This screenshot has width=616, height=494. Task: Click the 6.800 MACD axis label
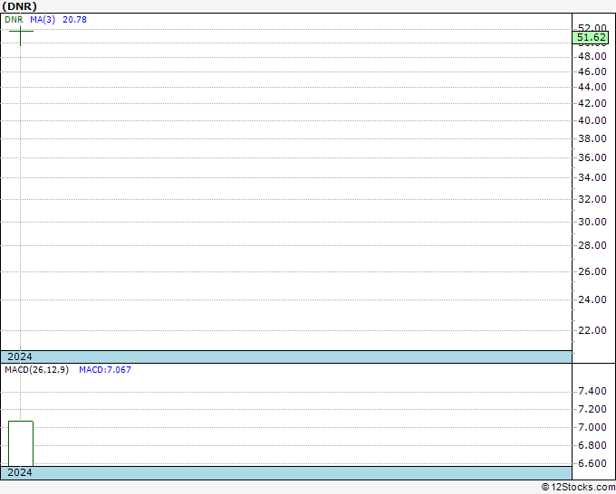pyautogui.click(x=592, y=445)
